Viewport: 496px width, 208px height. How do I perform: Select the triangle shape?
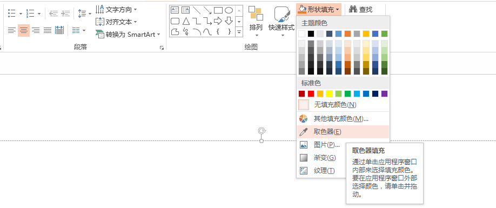tap(186, 21)
